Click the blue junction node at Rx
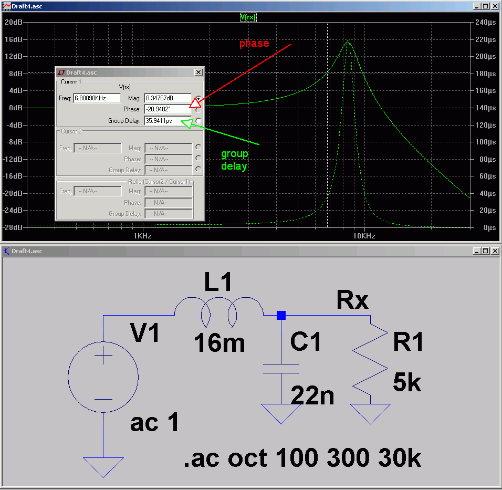The image size is (502, 490). [281, 315]
